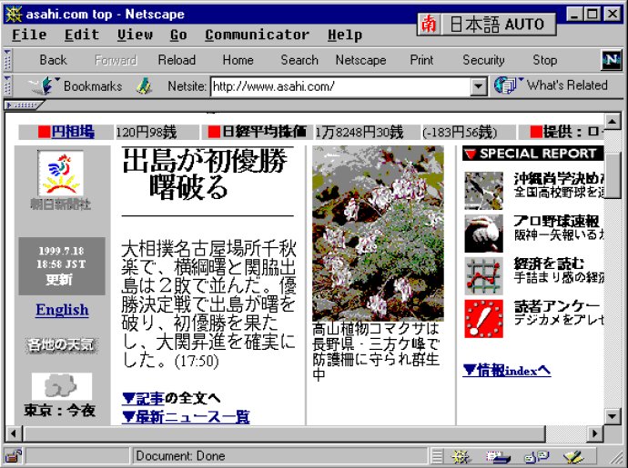Collapse the location toolbar grip

pyautogui.click(x=7, y=85)
